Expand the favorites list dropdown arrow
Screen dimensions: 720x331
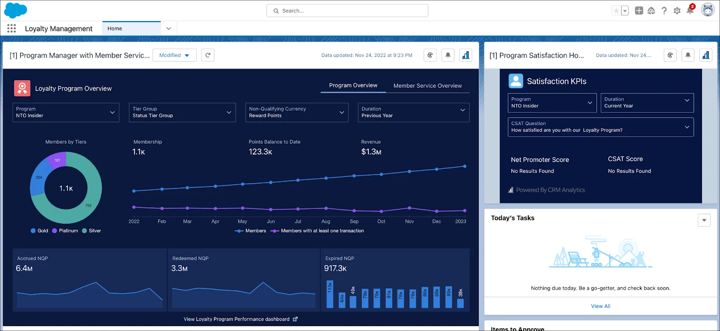pos(625,11)
